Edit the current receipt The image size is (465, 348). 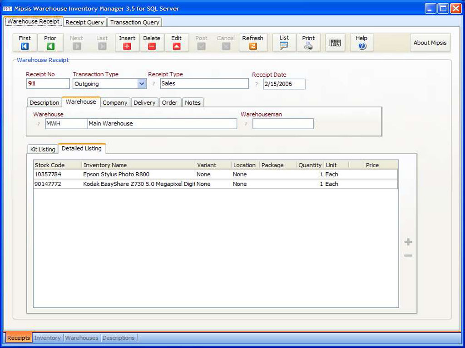176,43
